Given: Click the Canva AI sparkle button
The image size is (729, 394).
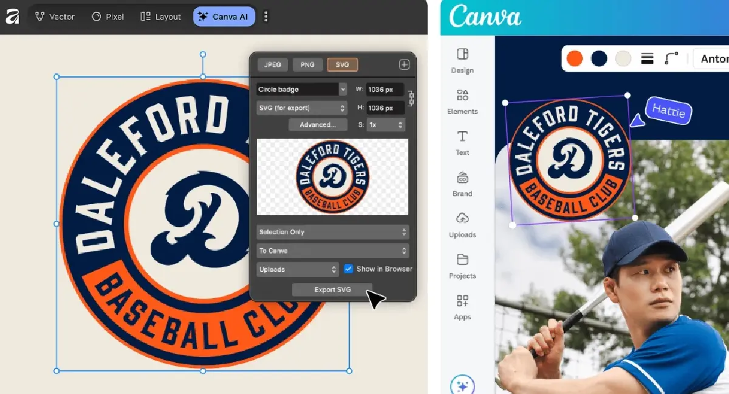Looking at the screenshot, I should [x=462, y=385].
